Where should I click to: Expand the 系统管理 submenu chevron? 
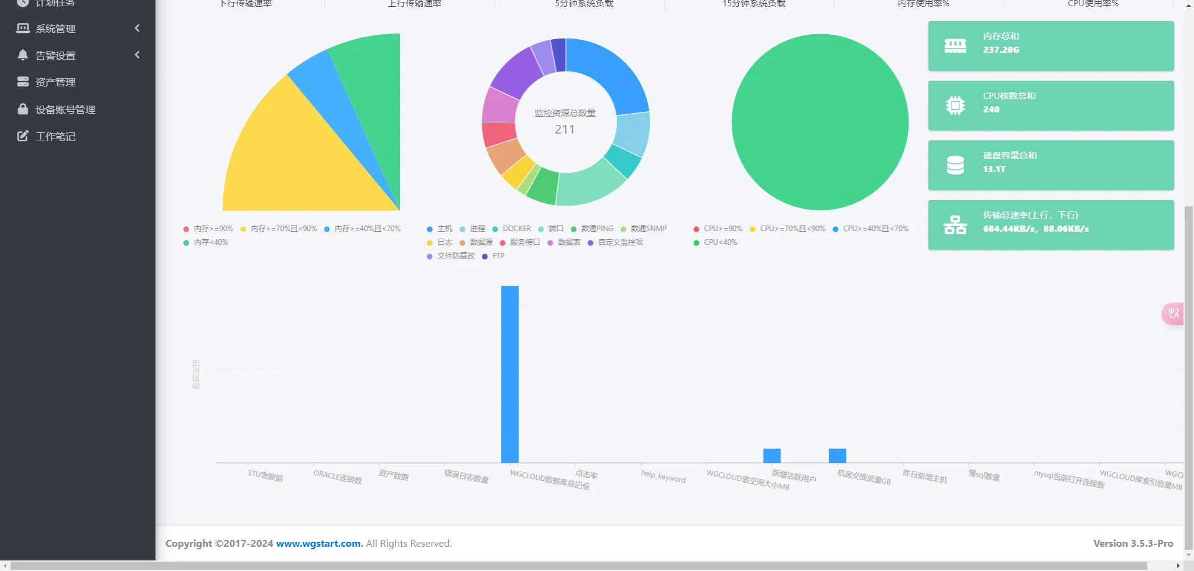point(137,28)
